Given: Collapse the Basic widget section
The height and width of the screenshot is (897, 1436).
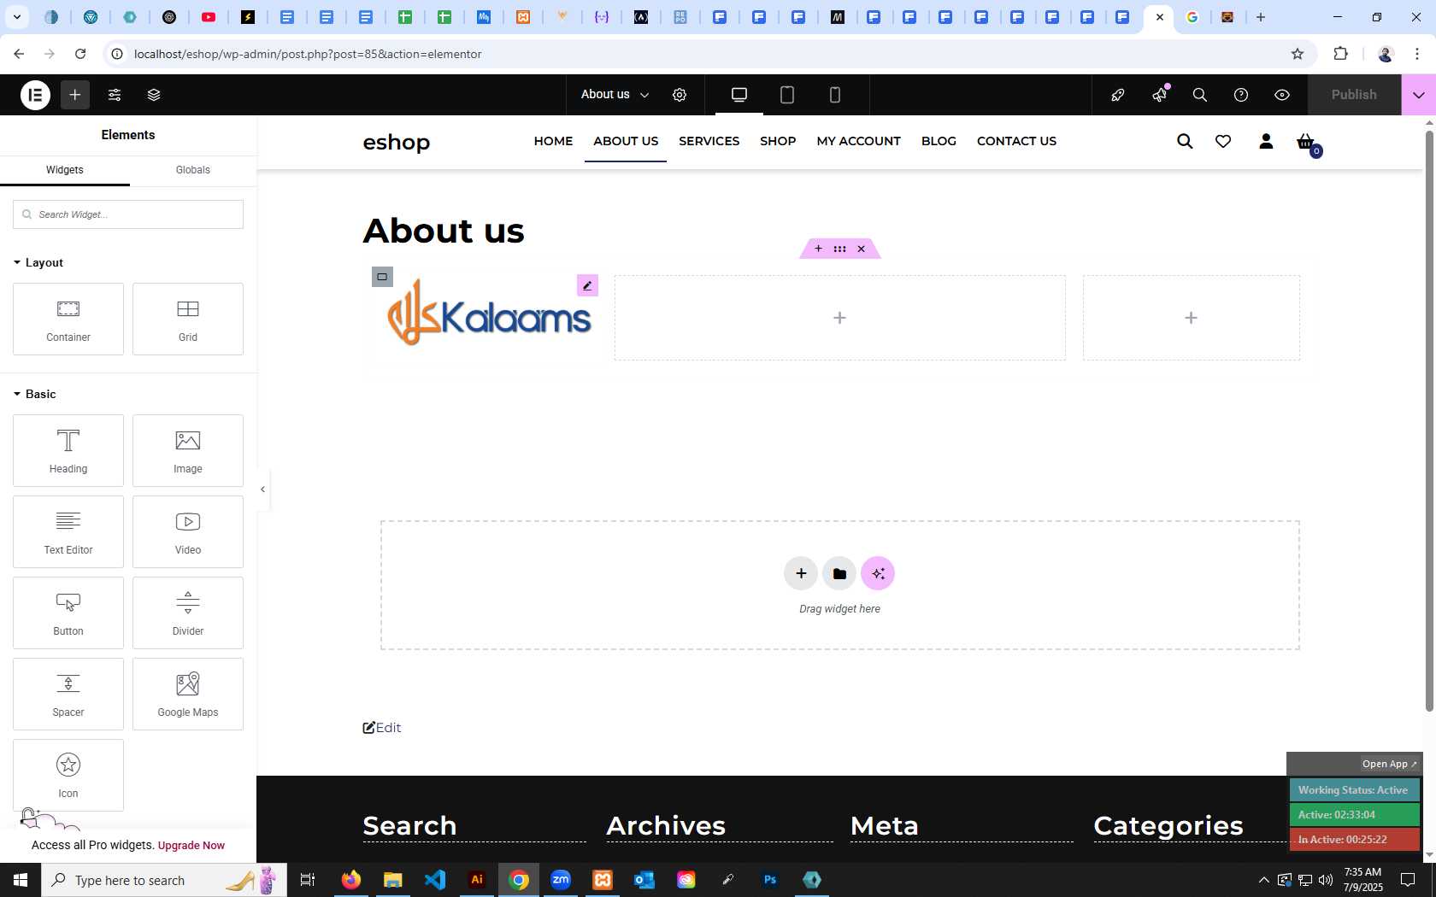Looking at the screenshot, I should [x=35, y=394].
